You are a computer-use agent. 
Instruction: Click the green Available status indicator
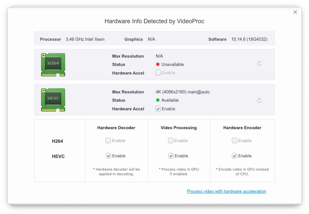pyautogui.click(x=158, y=100)
